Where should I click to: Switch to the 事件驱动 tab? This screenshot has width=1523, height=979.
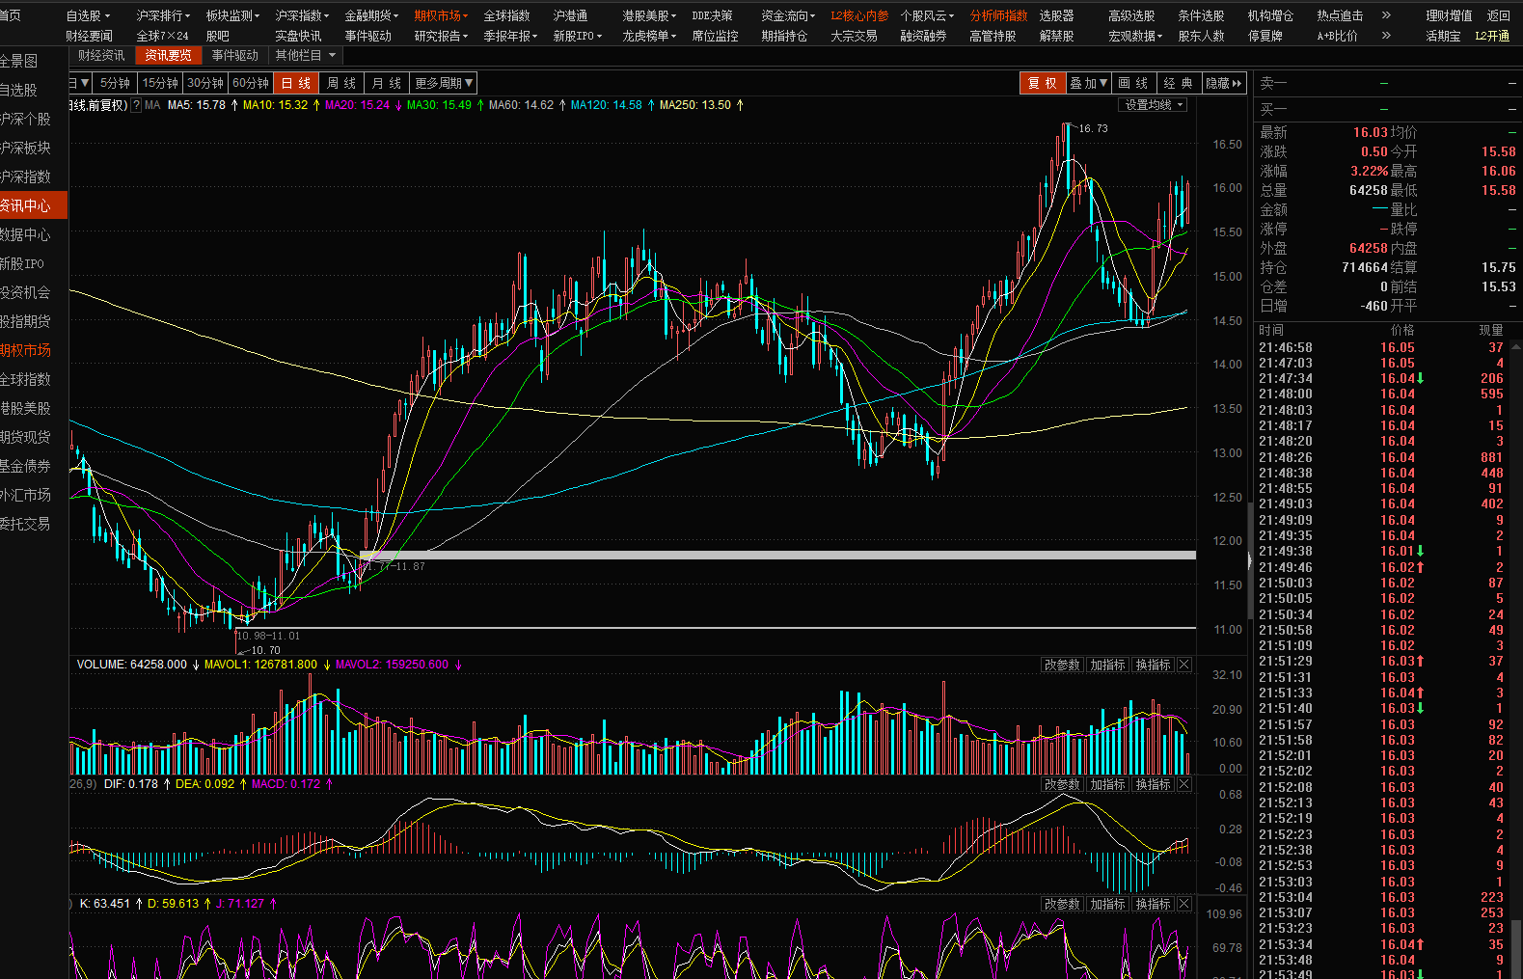point(234,55)
